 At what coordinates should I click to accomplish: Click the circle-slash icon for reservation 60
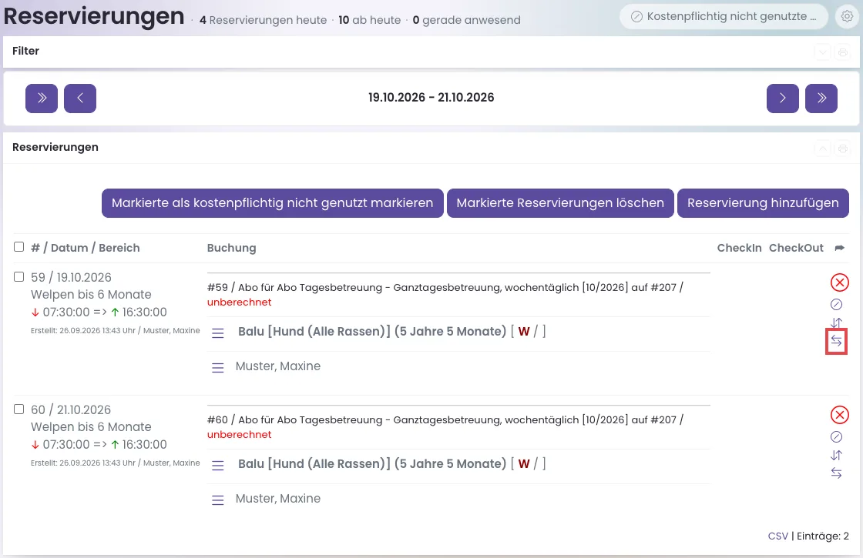pyautogui.click(x=836, y=437)
